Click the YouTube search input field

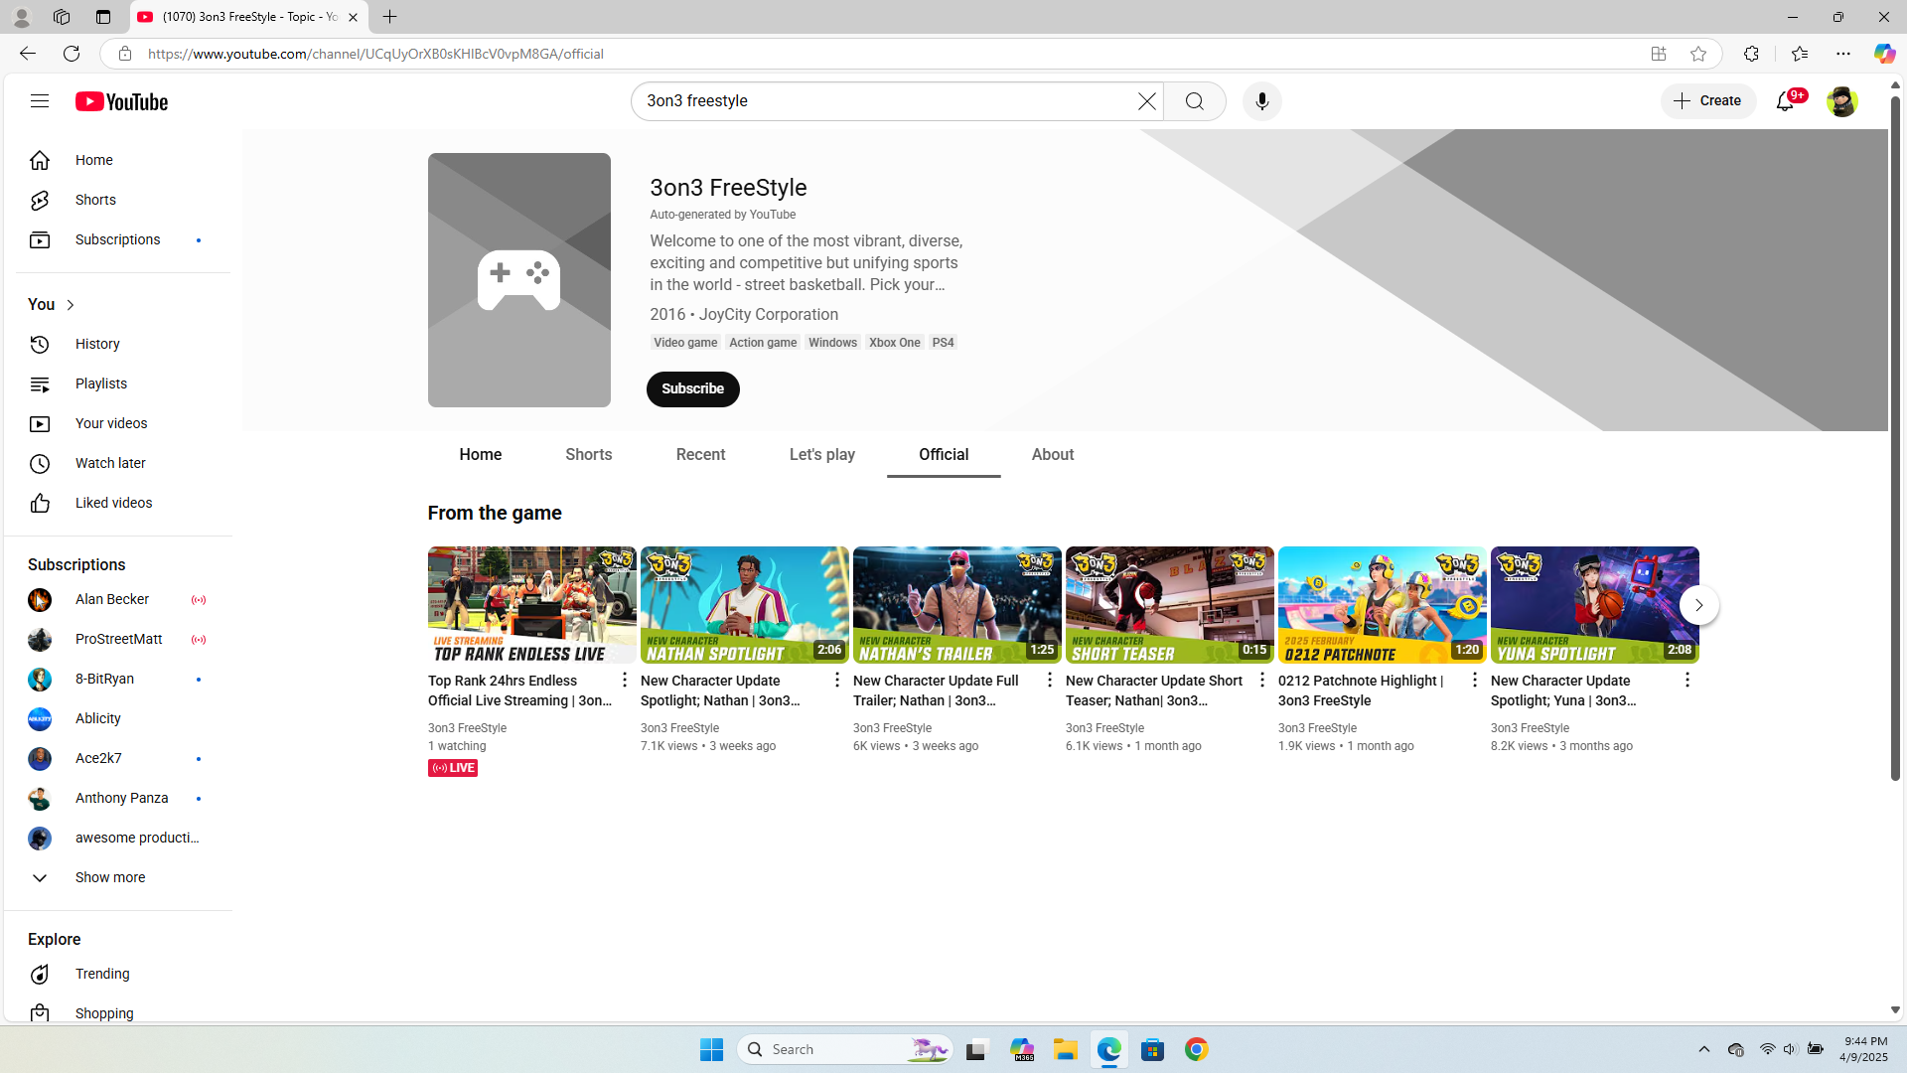884,101
